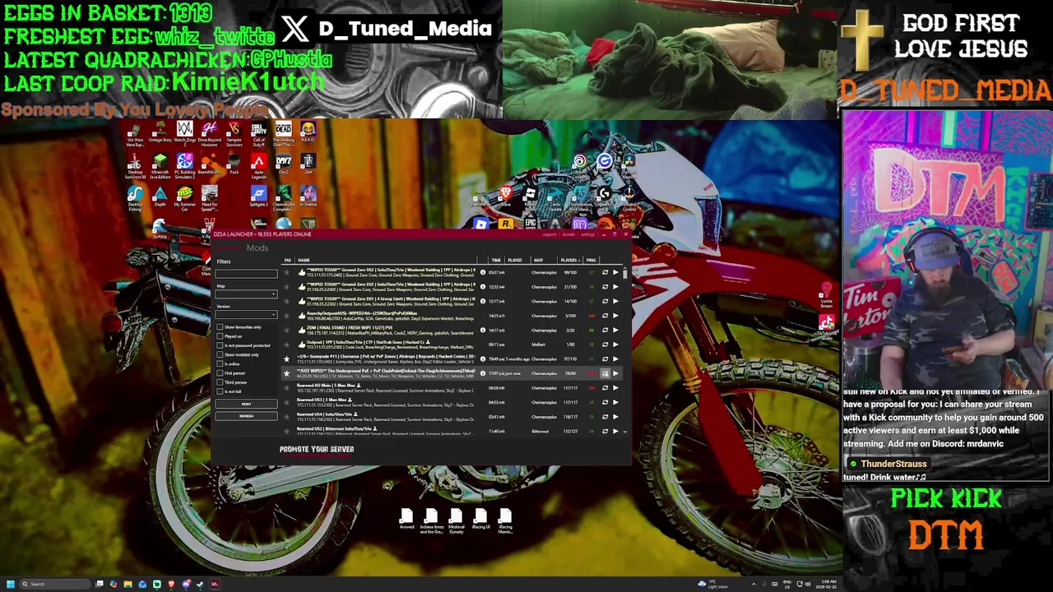Play the Rearmed US3 server
This screenshot has width=1053, height=592.
click(x=615, y=402)
